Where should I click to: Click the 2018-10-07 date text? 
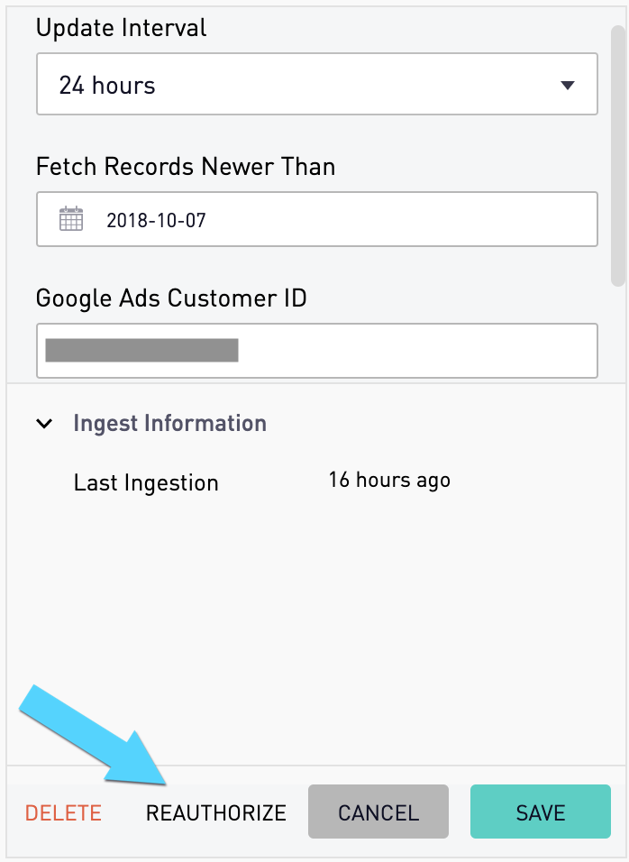tap(156, 219)
